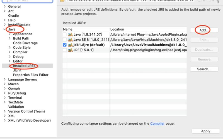Image resolution: width=223 pixels, height=139 pixels.
Task: Select the General tree item
Action: coord(14,6)
